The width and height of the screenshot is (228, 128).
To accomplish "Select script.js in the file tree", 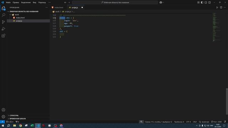I will click(19, 21).
